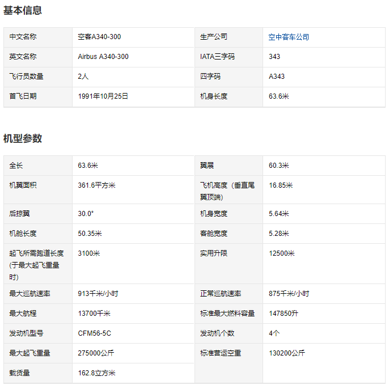The image size is (389, 385).
Task: Click the value 空客A340-300
Action: click(x=99, y=37)
